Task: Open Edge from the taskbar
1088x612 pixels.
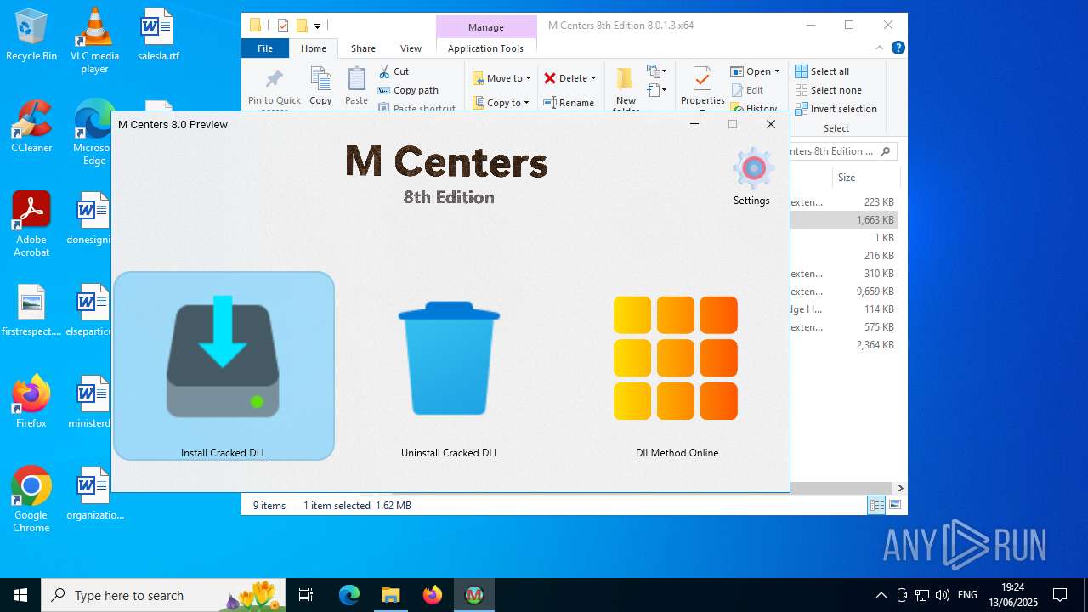Action: coord(349,595)
